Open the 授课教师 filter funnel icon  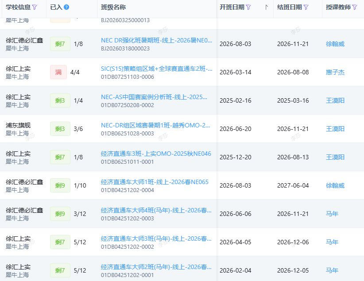tap(355, 7)
